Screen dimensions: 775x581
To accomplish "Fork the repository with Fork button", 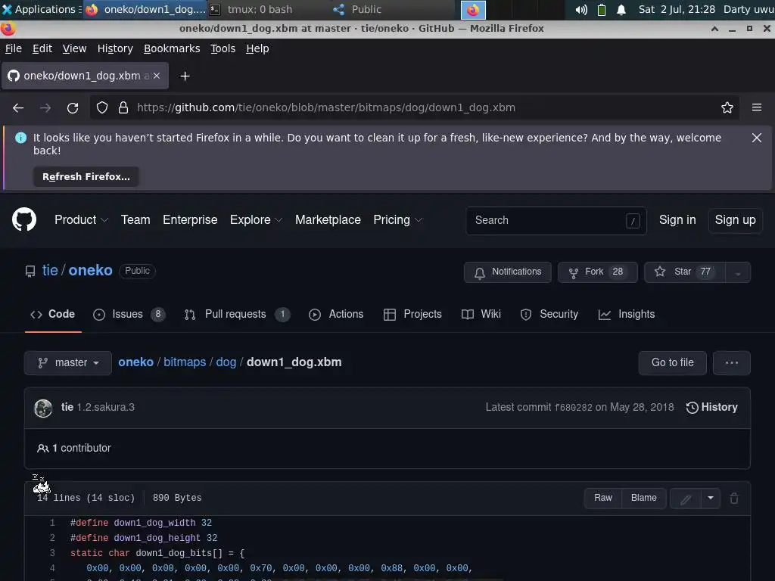I will coord(598,272).
